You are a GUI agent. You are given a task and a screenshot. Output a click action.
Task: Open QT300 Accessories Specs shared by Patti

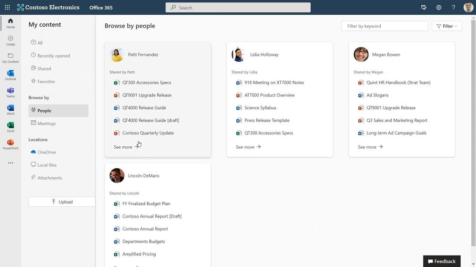(x=147, y=82)
